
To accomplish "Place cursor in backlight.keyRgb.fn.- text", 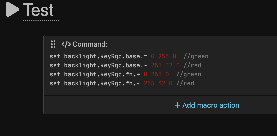I will [102, 83].
